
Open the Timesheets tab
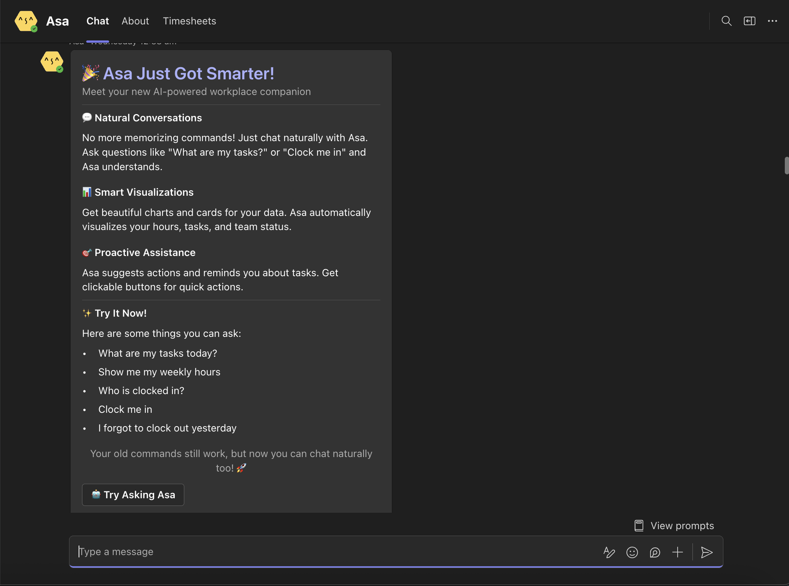coord(189,21)
